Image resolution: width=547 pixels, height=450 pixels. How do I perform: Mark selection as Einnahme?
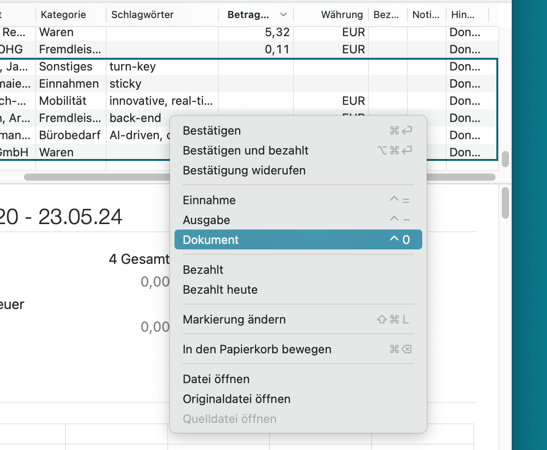pos(209,200)
